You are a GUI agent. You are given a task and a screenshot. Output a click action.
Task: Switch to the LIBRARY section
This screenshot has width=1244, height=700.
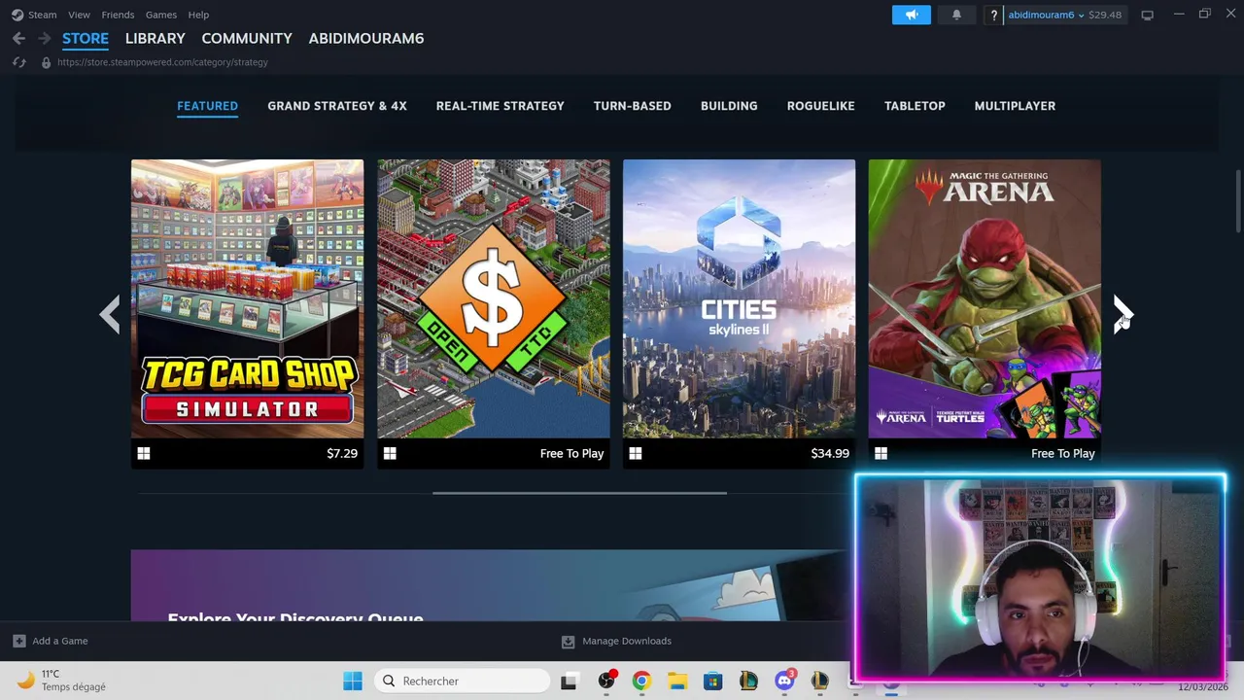[x=155, y=38]
